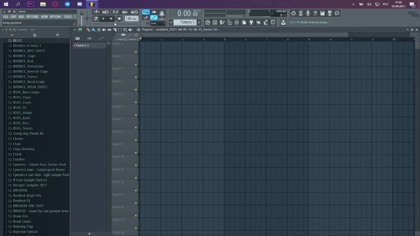Toggle the typing keyboard to piano button
The image size is (420, 236).
pos(146,12)
